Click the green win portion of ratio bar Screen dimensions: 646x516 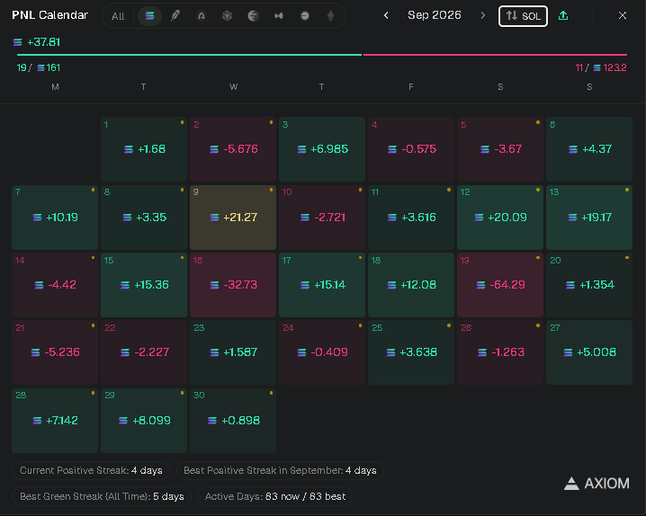click(190, 54)
